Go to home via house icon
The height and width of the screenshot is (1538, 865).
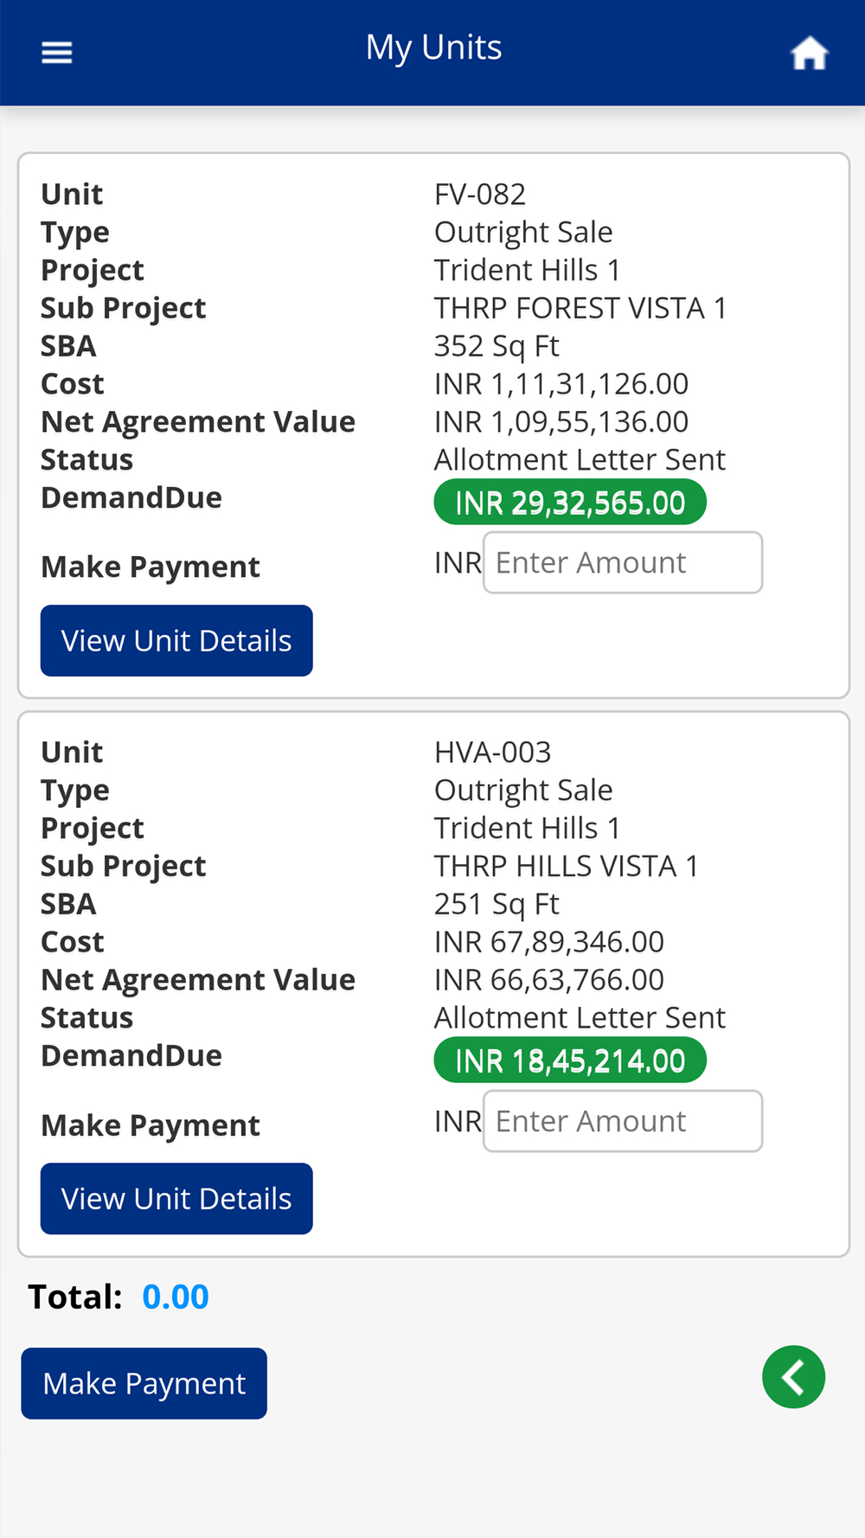tap(809, 54)
